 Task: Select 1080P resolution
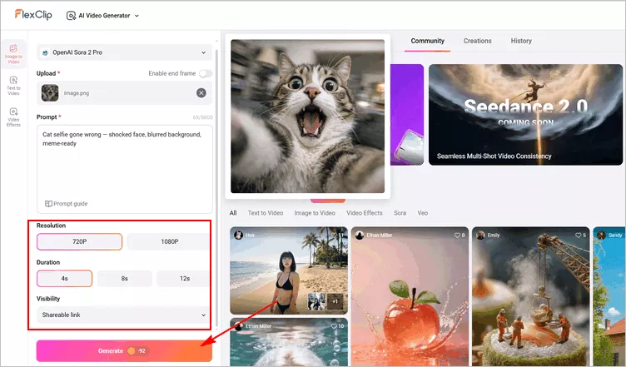coord(169,241)
